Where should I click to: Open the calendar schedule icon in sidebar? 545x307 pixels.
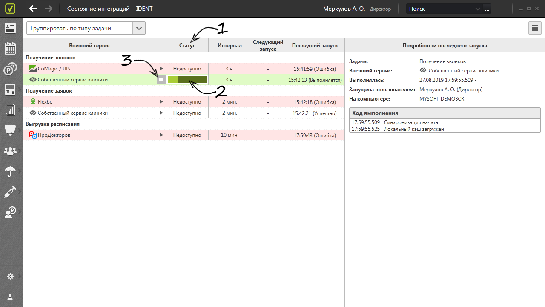click(10, 48)
